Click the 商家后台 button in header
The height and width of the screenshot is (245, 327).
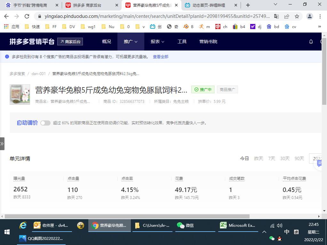pos(70,42)
